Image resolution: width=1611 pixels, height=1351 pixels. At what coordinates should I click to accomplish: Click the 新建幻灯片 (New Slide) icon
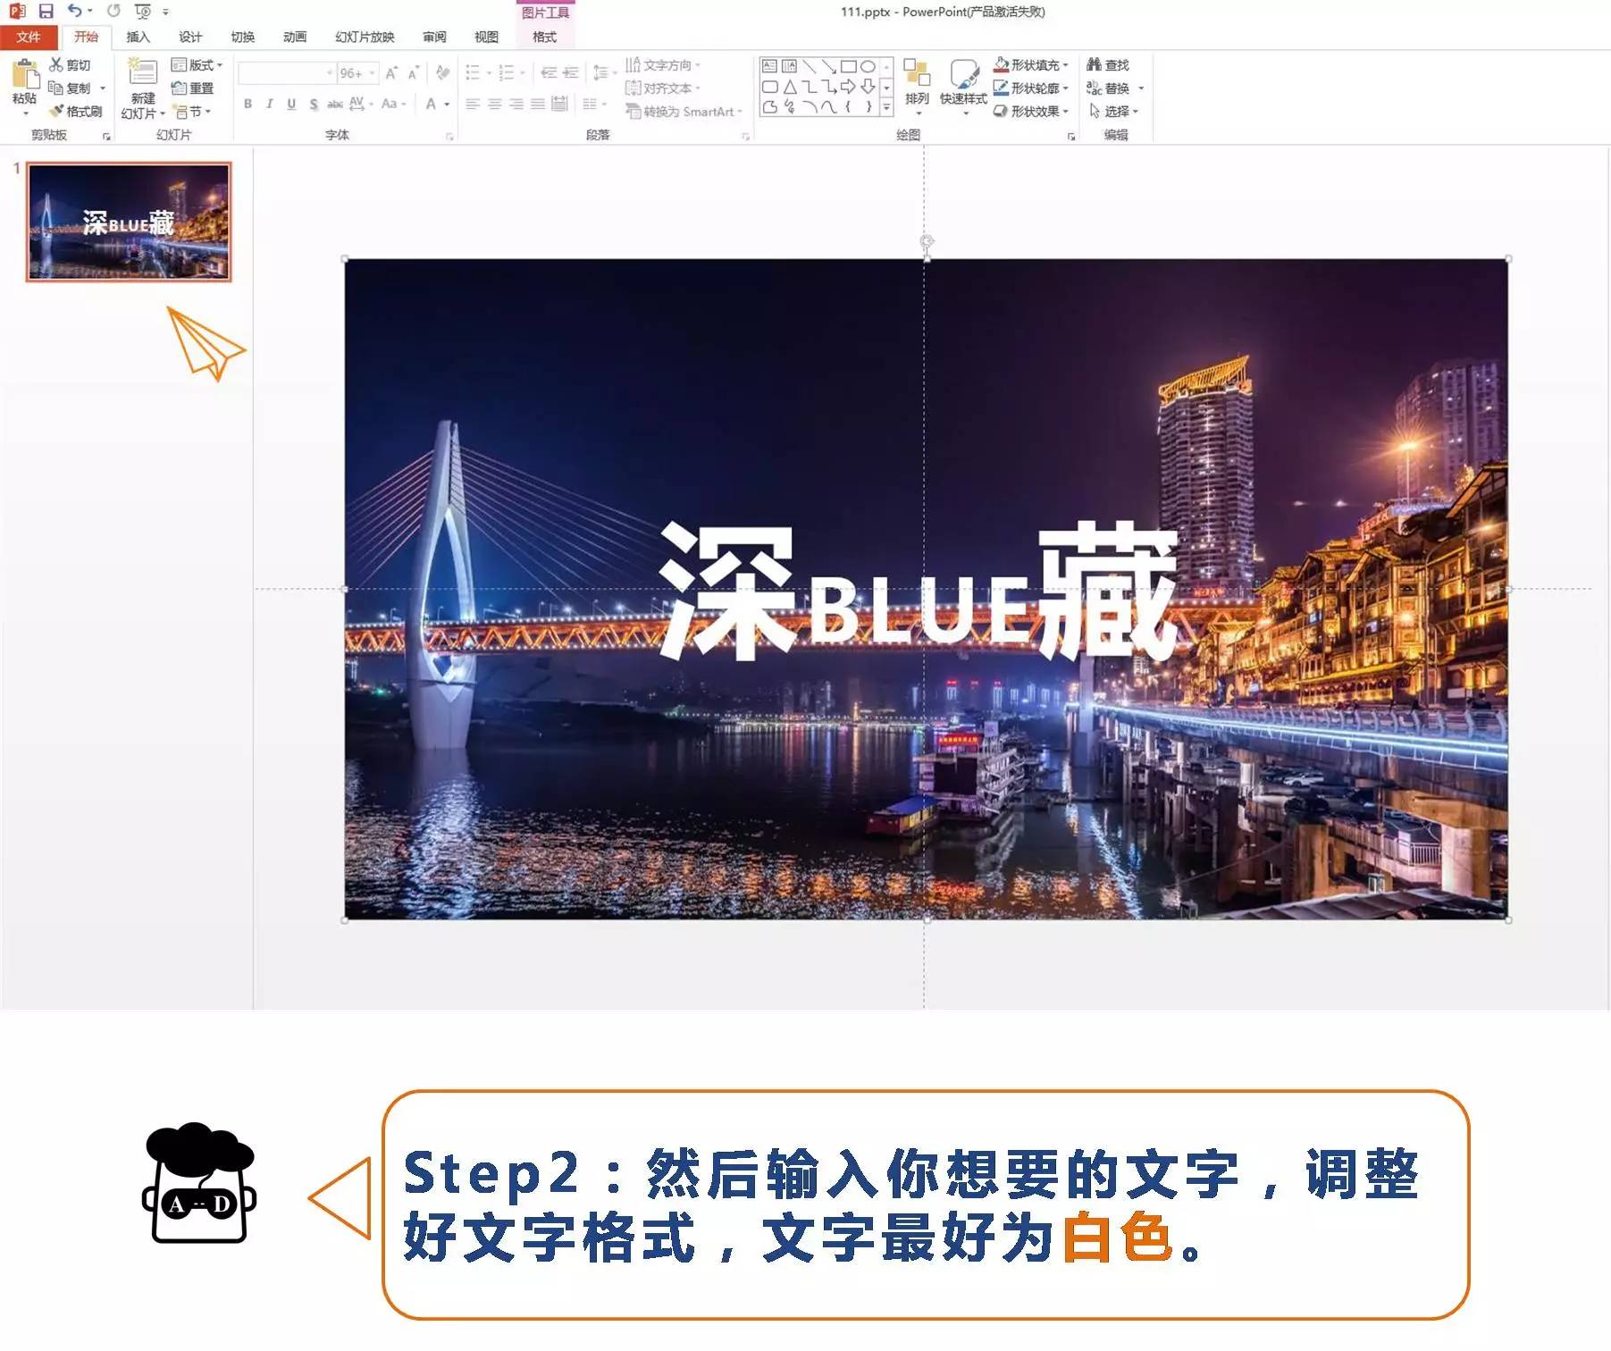[143, 71]
